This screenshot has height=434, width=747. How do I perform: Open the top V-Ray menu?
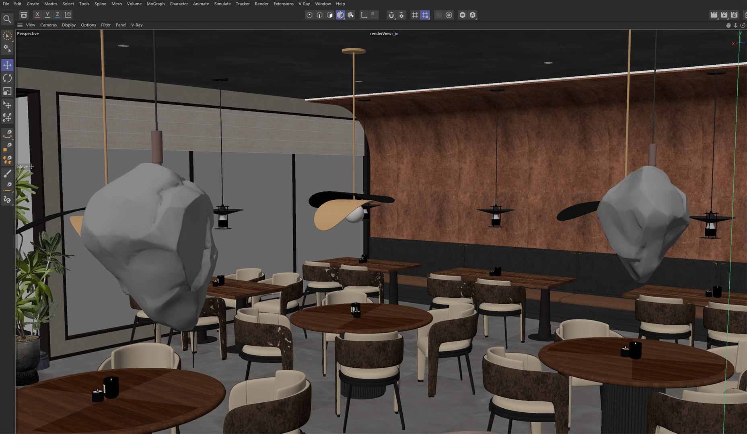click(x=304, y=4)
